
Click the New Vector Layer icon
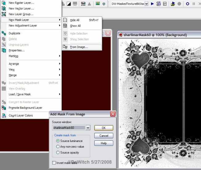pyautogui.click(x=4, y=8)
